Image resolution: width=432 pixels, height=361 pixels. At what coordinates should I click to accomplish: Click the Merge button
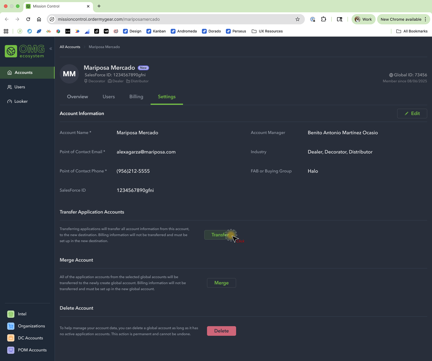point(221,283)
